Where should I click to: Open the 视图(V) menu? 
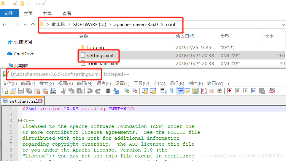[66, 83]
